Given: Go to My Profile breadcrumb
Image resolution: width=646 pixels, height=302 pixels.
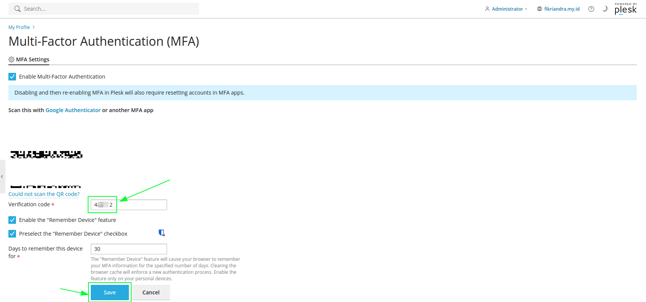Looking at the screenshot, I should point(19,27).
